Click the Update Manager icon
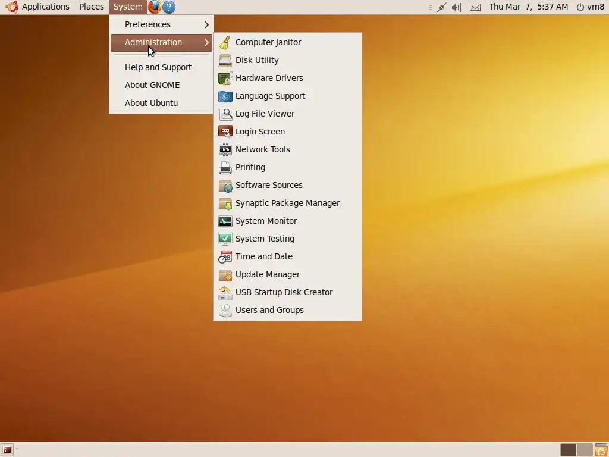Screen dimensions: 609x457 tap(225, 275)
